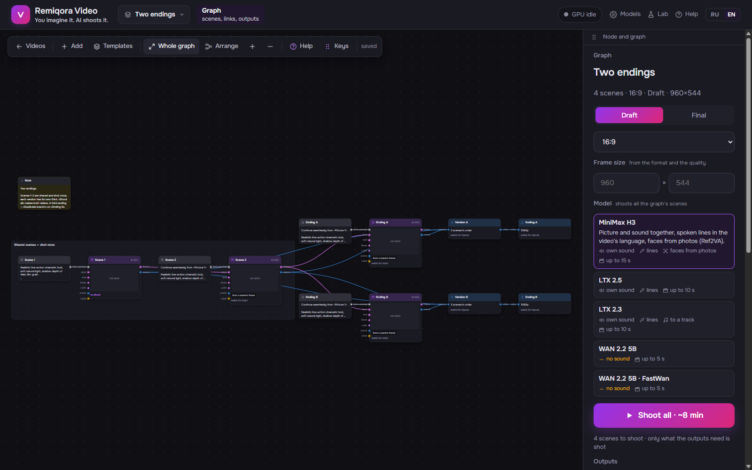
Task: Choose the LTX 2.3 model
Action: tap(664, 319)
